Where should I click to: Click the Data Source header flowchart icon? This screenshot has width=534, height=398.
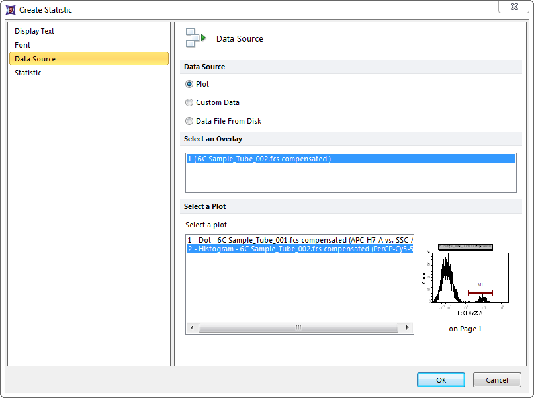coord(195,38)
